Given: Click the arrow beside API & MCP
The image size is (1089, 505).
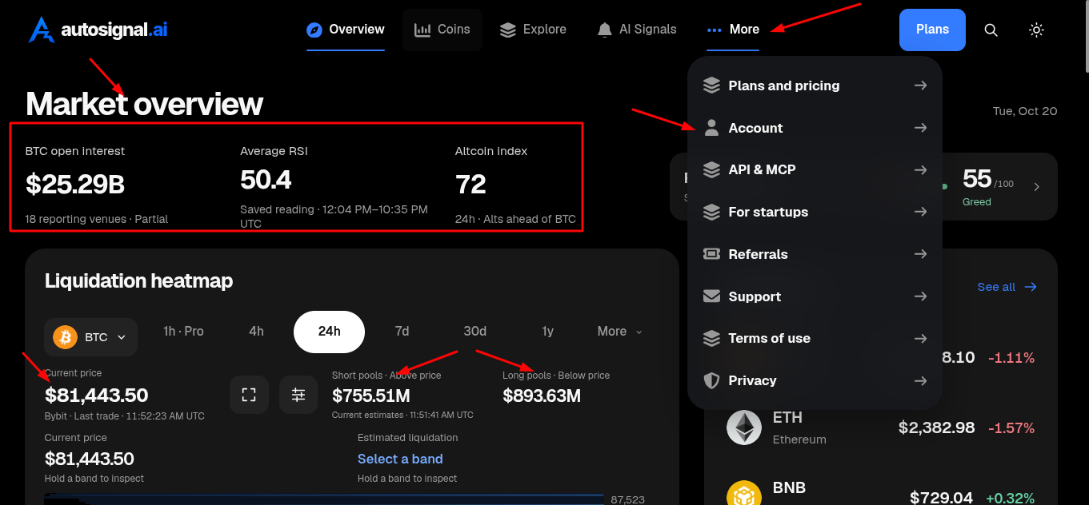Looking at the screenshot, I should (x=921, y=169).
